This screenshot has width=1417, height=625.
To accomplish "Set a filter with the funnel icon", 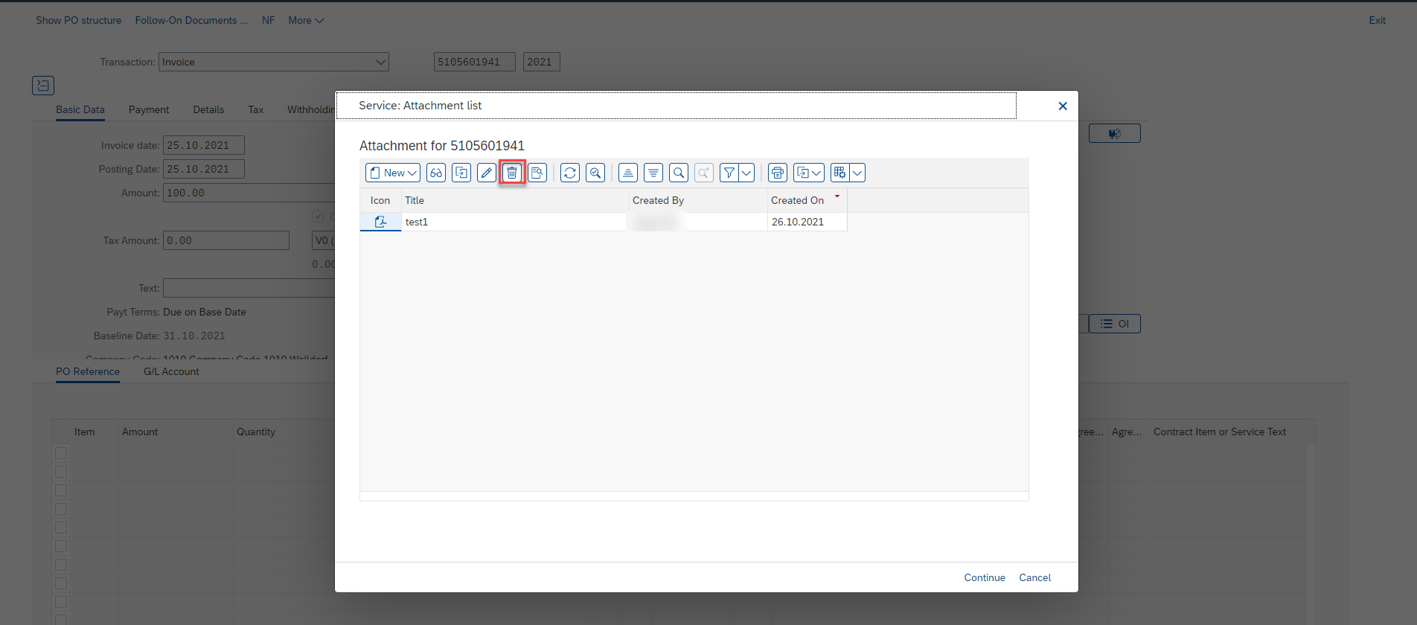I will [729, 173].
